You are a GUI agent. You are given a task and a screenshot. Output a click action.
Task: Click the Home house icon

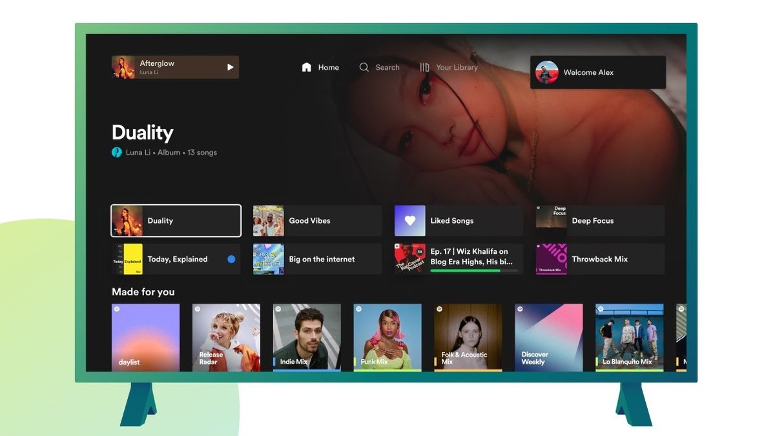pos(307,67)
